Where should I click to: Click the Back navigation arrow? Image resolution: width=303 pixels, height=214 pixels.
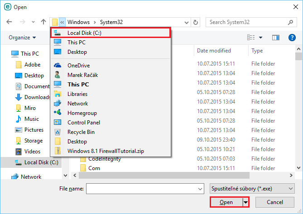tap(9, 22)
